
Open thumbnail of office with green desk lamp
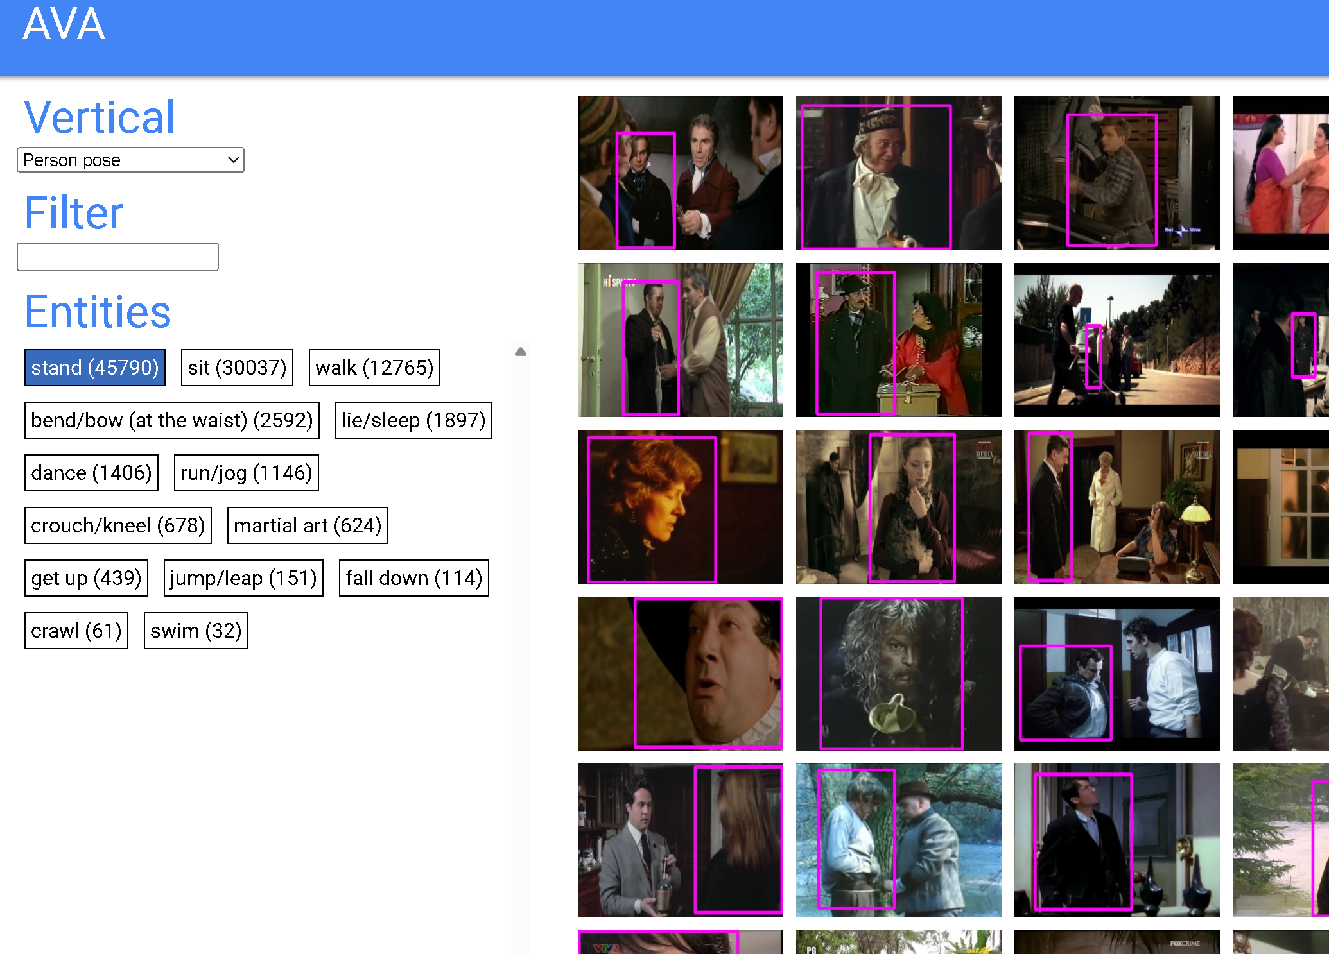tap(1117, 507)
